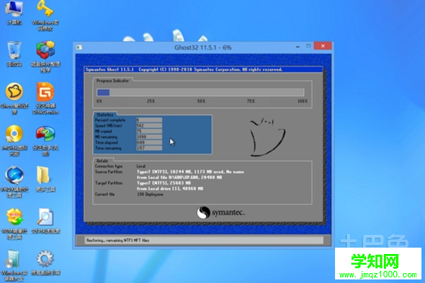The image size is (425, 283).
Task: Click the Ghost restore progress bar
Action: [200, 93]
